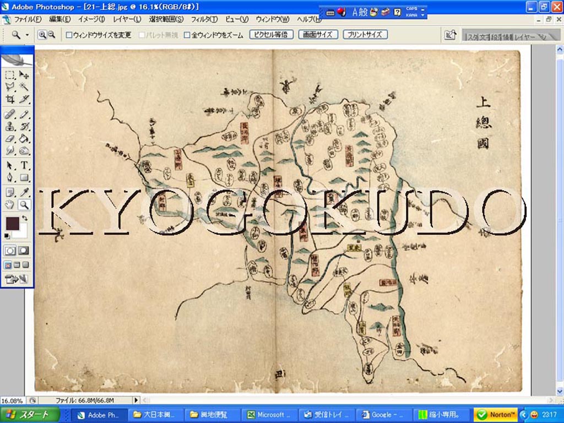Open the foreground color picker
Image resolution: width=564 pixels, height=423 pixels.
tap(12, 223)
